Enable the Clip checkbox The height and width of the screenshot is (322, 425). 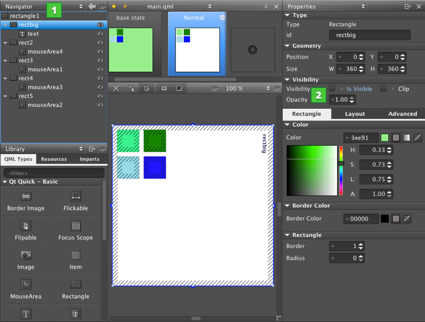pyautogui.click(x=383, y=89)
